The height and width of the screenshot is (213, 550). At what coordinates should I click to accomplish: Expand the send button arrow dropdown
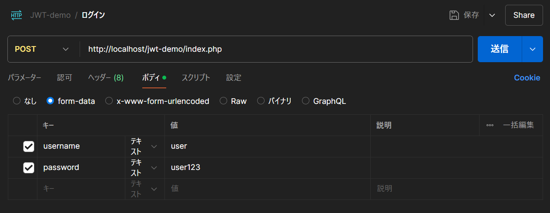533,49
